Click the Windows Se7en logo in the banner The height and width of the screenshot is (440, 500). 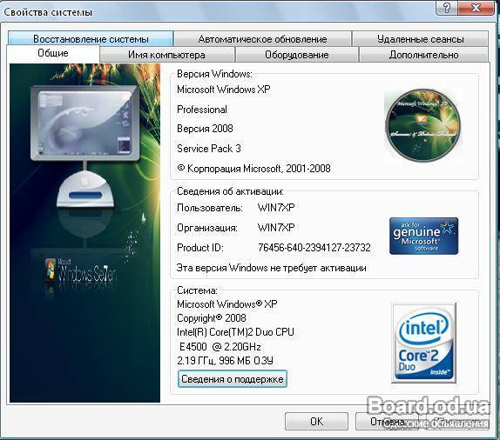[x=81, y=270]
